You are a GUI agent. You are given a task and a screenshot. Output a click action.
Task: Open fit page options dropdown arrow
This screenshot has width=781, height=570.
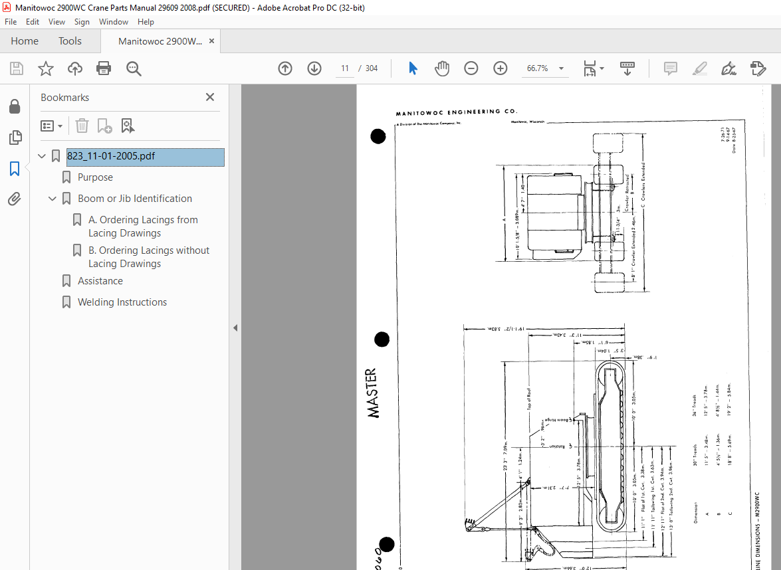pyautogui.click(x=602, y=68)
